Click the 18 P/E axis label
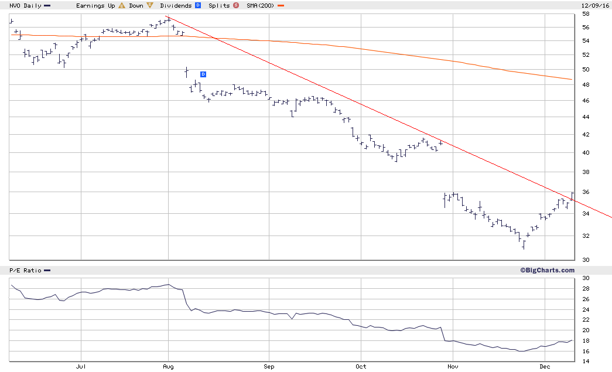The image size is (612, 372). [586, 341]
